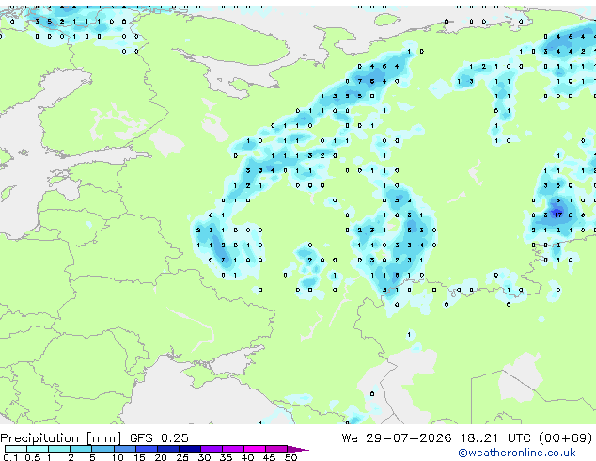Click the legend label '20'
596x461 pixels.
click(x=161, y=457)
